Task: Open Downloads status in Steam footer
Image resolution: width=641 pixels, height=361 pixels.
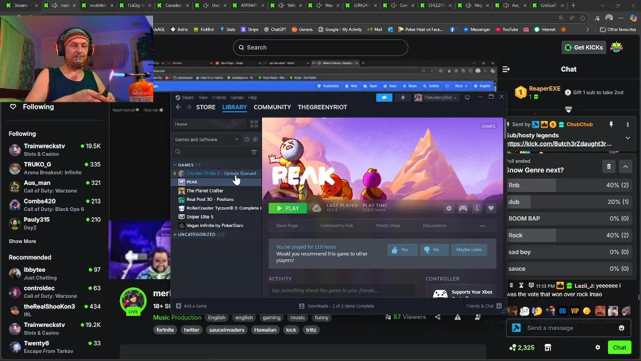Action: [x=337, y=306]
